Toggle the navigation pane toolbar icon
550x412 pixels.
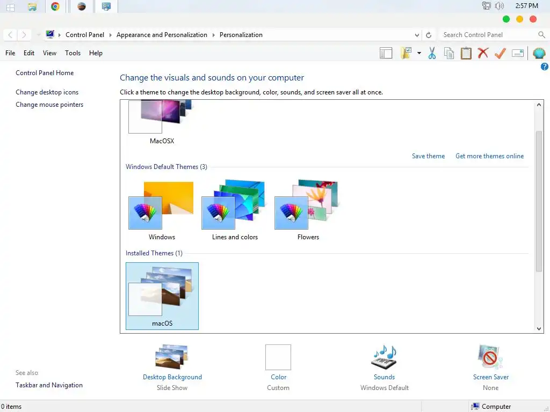click(x=386, y=53)
